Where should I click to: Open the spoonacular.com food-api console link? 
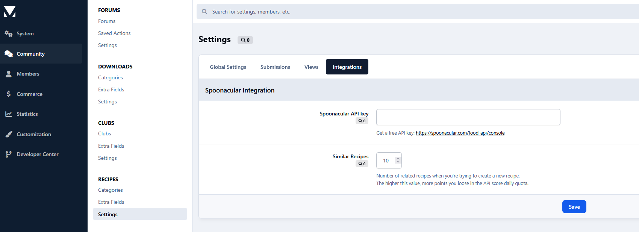tap(460, 133)
